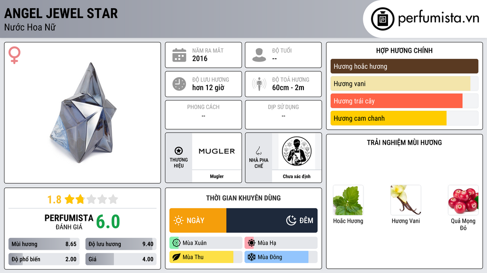Click the 60cm - 2m sillage value
Screen dimensions: 487x273
coord(288,88)
